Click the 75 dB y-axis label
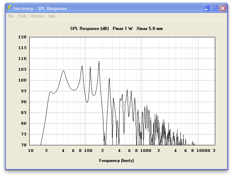Image resolution: width=233 pixels, height=177 pixels. (x=24, y=134)
